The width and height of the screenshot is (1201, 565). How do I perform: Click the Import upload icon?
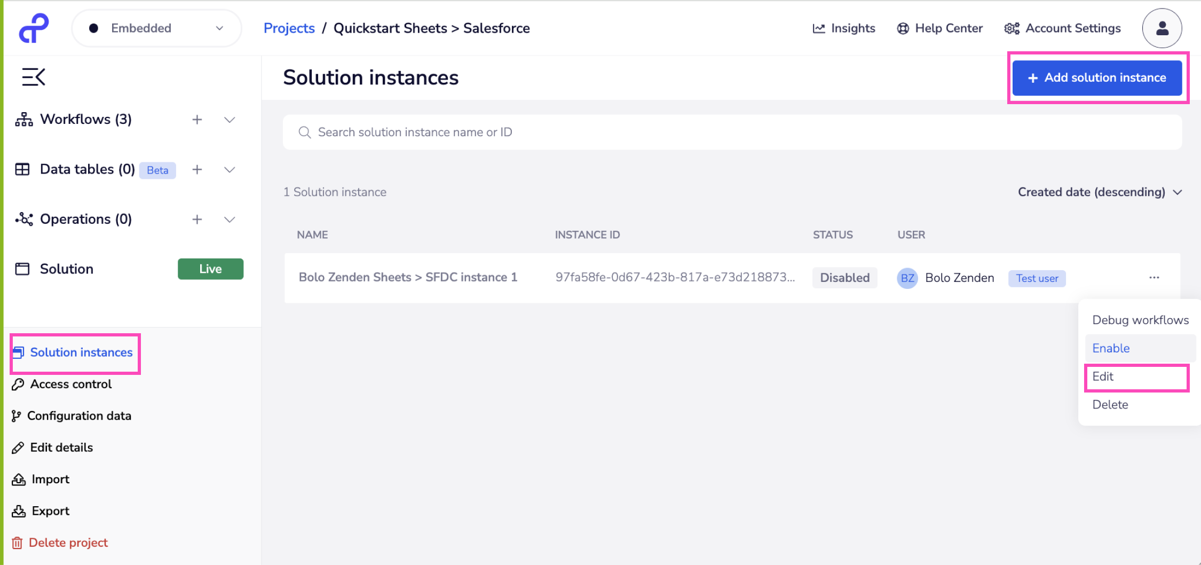click(18, 478)
